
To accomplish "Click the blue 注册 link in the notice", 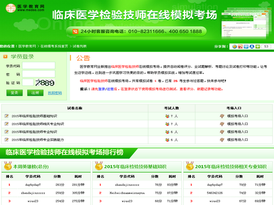I will [110, 89].
